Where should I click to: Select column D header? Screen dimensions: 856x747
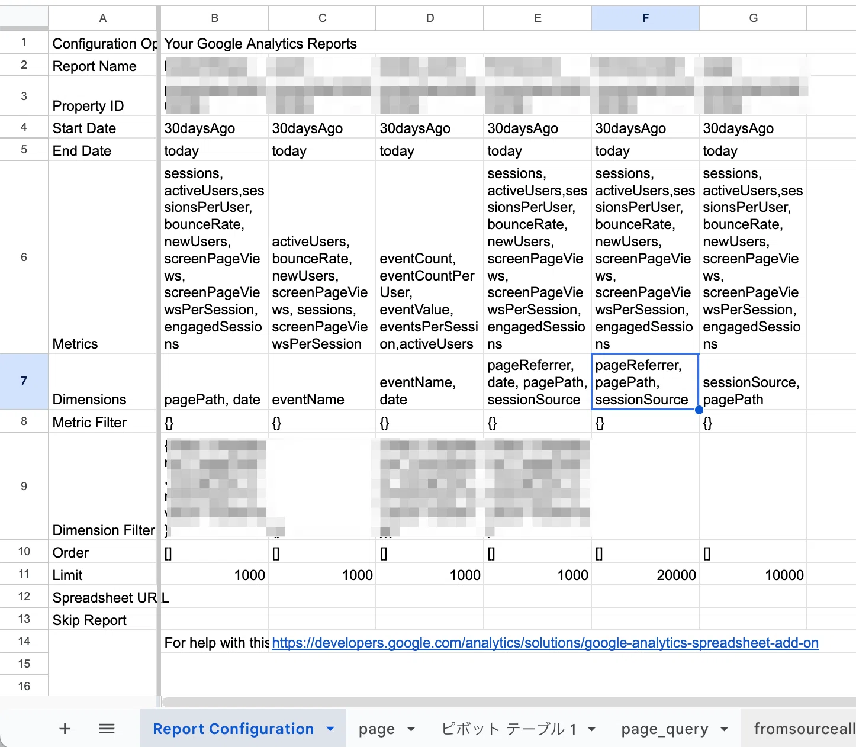[430, 18]
